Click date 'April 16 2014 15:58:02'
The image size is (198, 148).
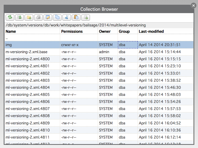pyautogui.click(x=160, y=116)
